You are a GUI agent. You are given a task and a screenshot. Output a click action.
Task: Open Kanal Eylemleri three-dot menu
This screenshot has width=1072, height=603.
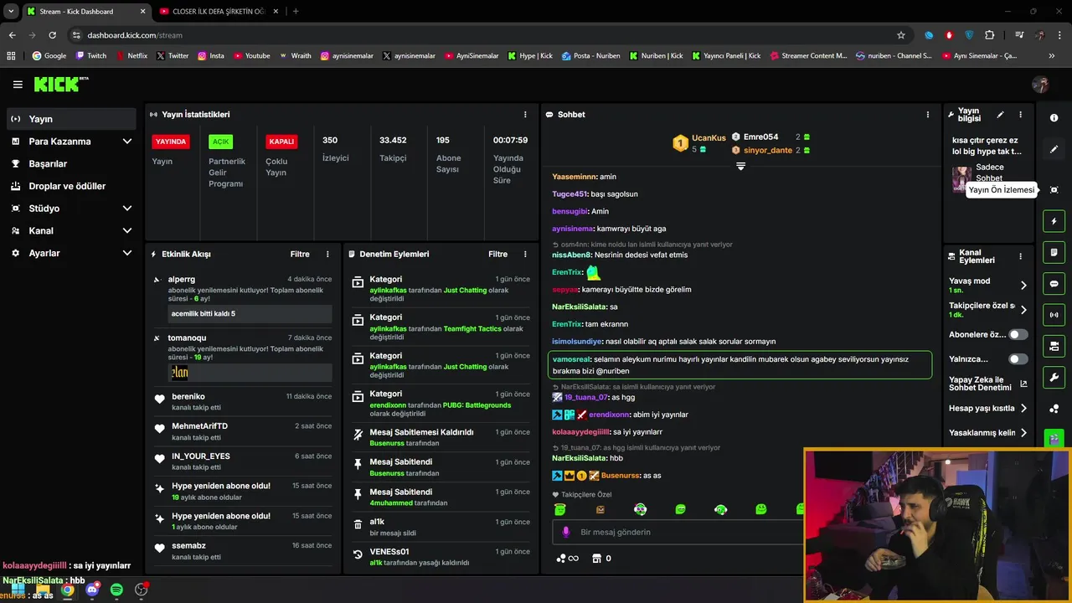click(1020, 256)
